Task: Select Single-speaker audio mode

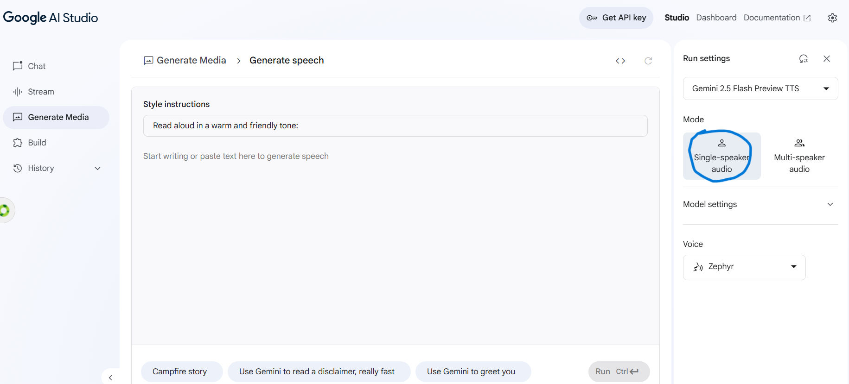Action: click(721, 156)
